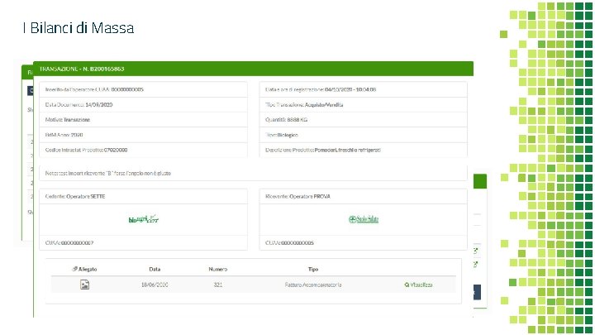Click the Data column header
This screenshot has height=335, width=595.
155,269
